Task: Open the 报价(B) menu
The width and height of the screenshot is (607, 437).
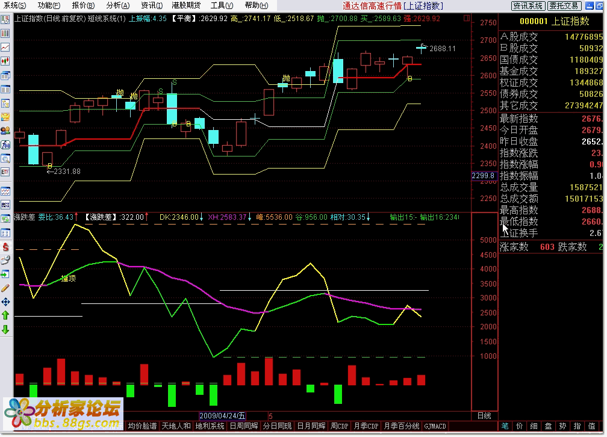Action: [x=83, y=5]
